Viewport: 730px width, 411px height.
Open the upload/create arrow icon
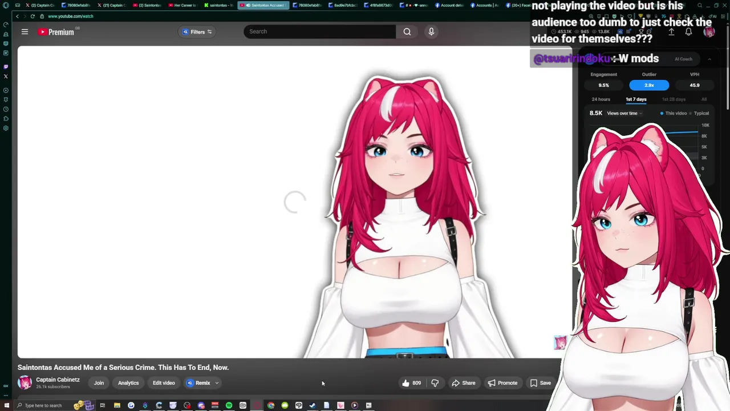(x=671, y=33)
